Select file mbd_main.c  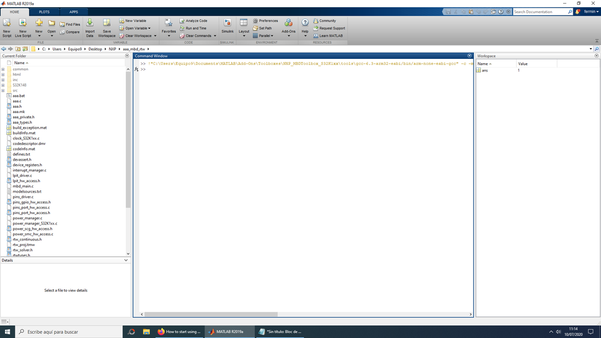[23, 186]
